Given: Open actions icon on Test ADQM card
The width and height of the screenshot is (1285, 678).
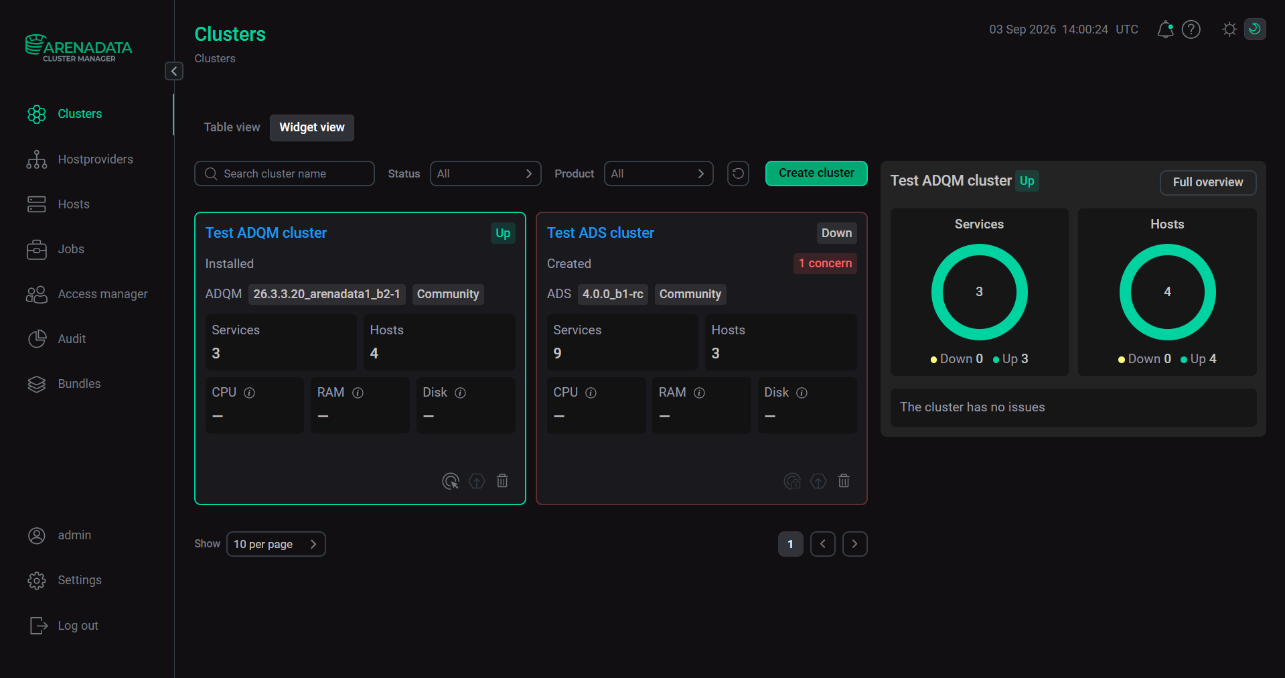Looking at the screenshot, I should pyautogui.click(x=451, y=481).
